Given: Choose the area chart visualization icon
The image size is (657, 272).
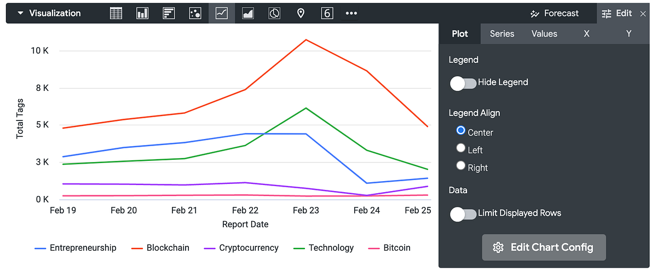Looking at the screenshot, I should [x=248, y=14].
